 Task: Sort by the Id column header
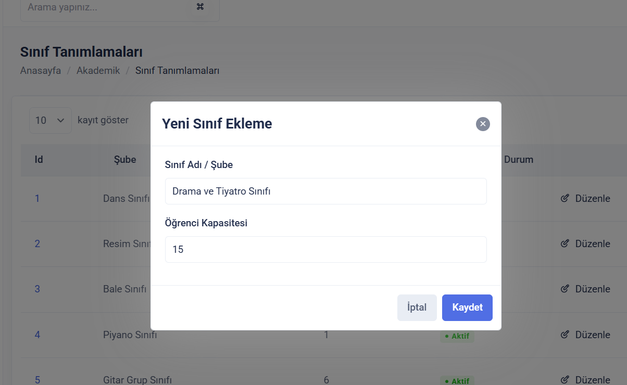[x=39, y=159]
